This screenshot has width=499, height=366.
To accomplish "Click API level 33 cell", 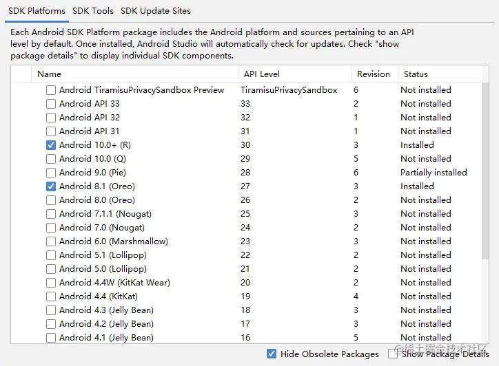I will [x=245, y=104].
